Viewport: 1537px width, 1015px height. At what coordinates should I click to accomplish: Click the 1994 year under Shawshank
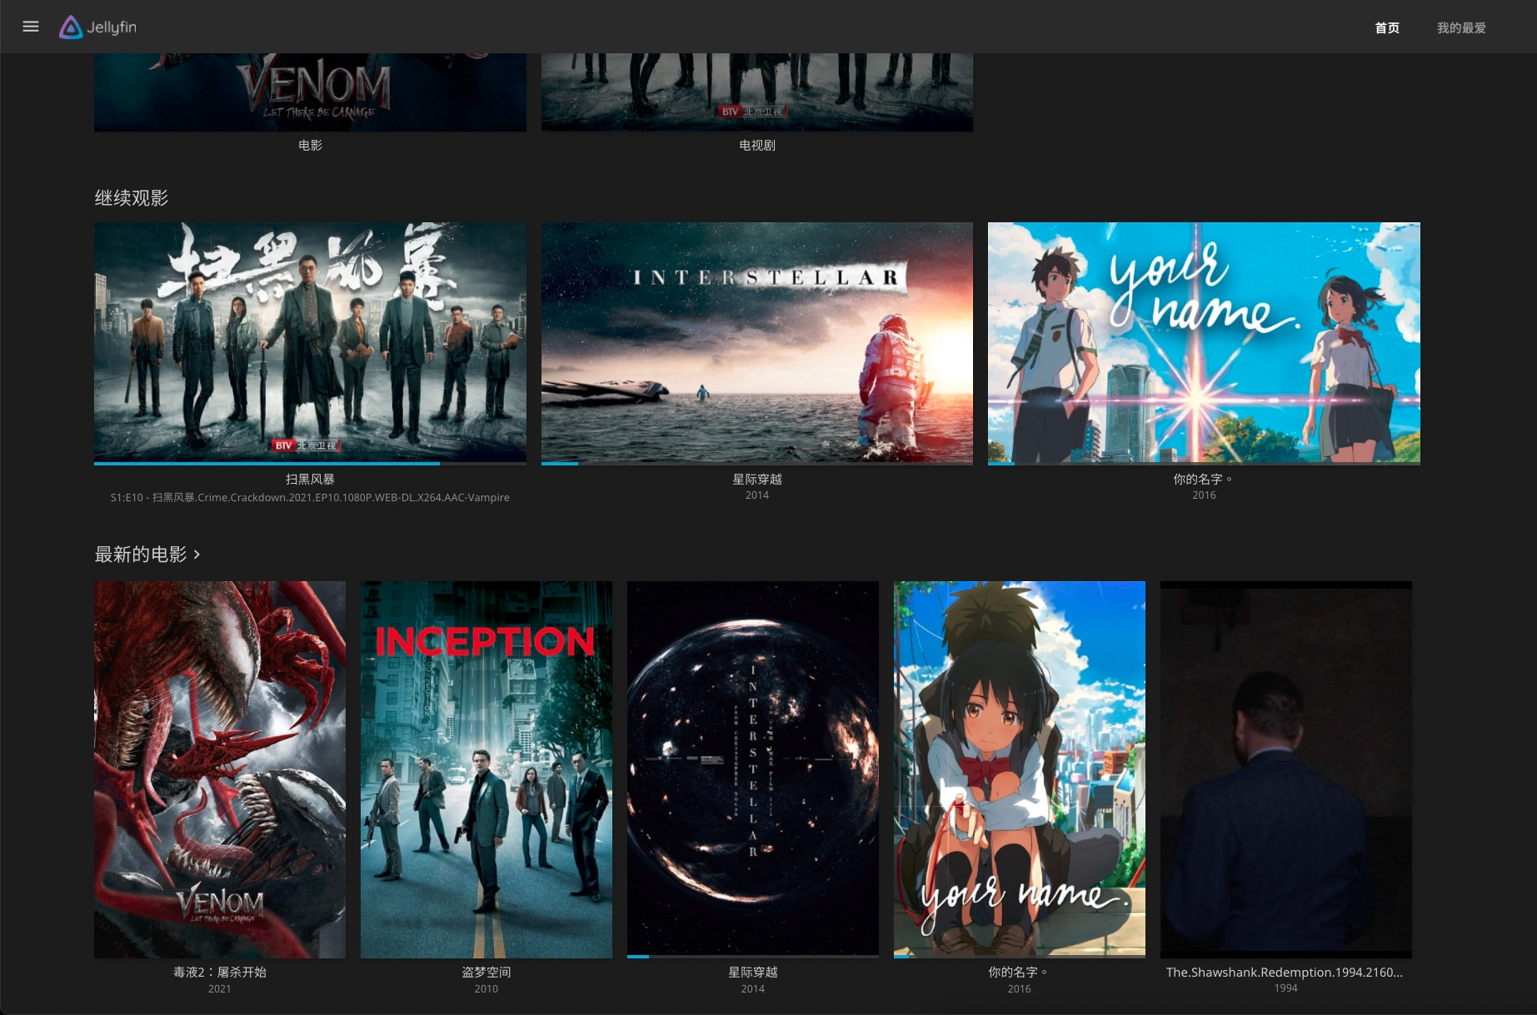[x=1286, y=988]
